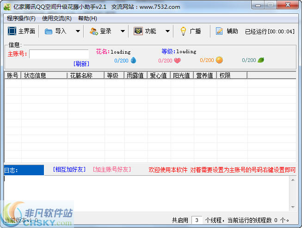This screenshot has width=302, height=228.
Task: Expand the 登录 dropdown arrow
Action: pyautogui.click(x=123, y=31)
